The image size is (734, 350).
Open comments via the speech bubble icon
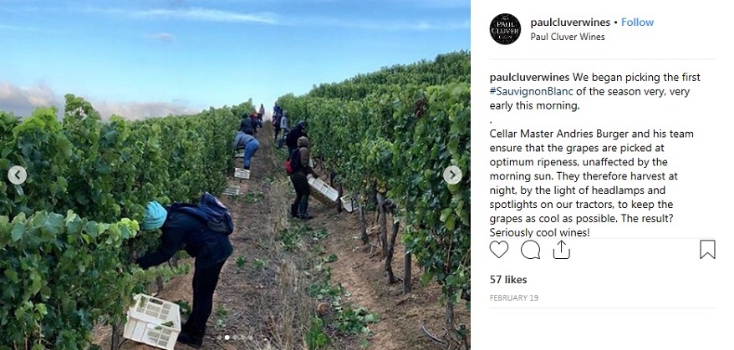[530, 250]
